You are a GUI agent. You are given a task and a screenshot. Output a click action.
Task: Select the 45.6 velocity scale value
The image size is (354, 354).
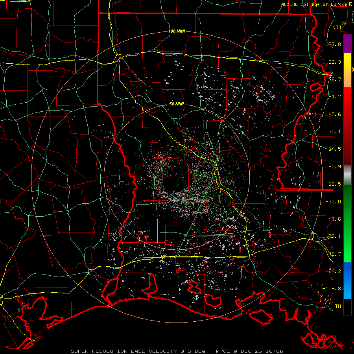(x=335, y=114)
